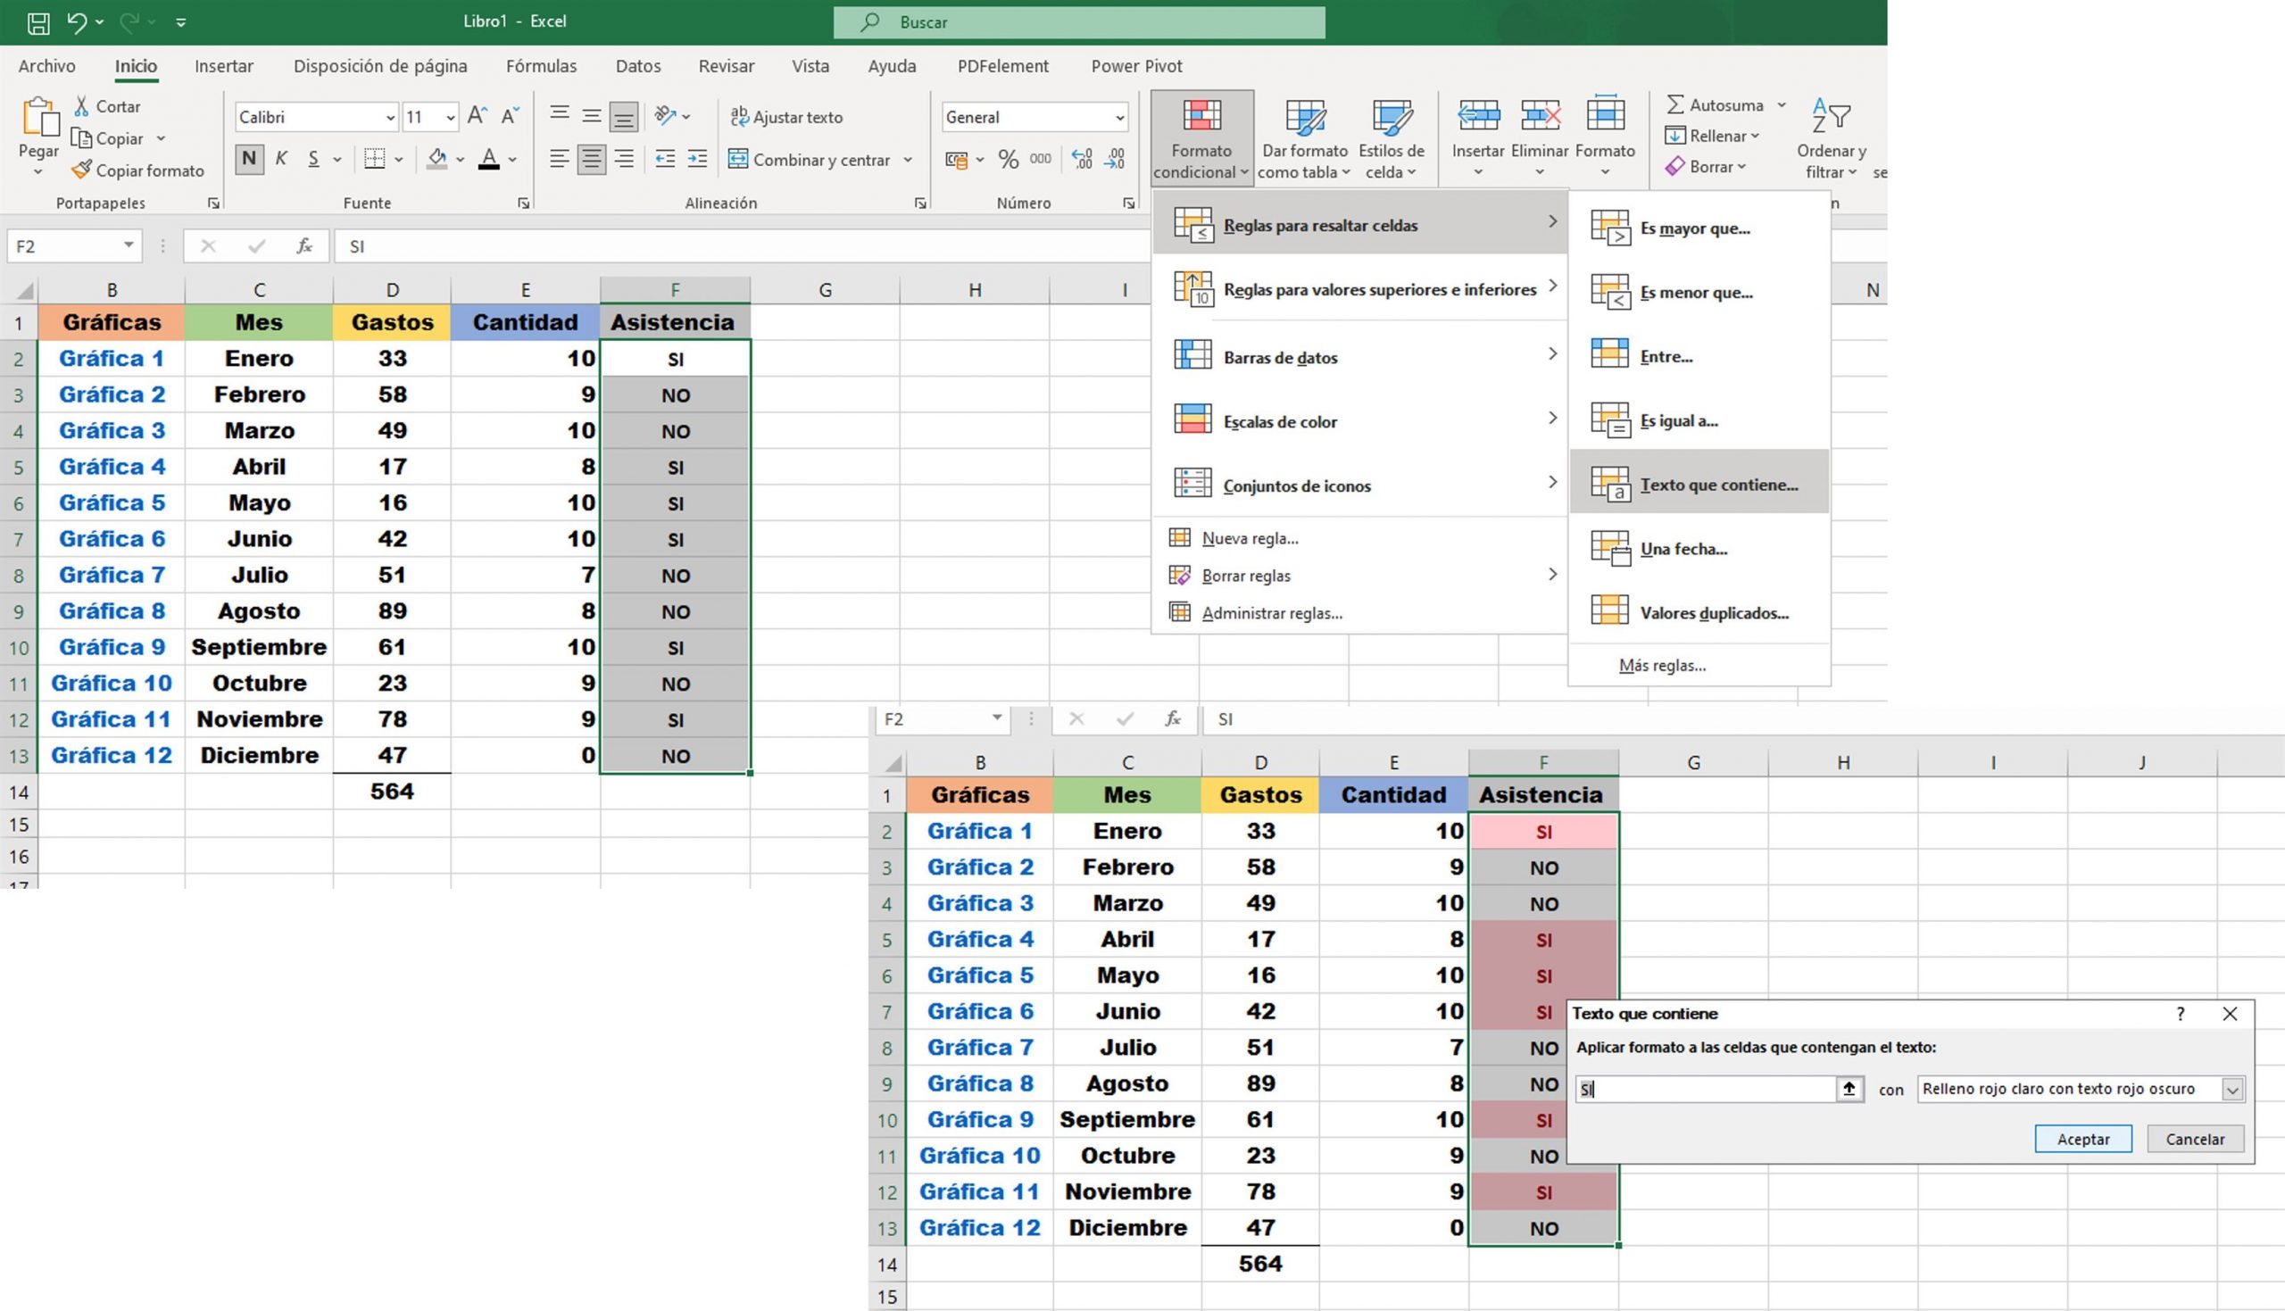Enable Ajustar texto wrapping
2285x1311 pixels.
(786, 116)
